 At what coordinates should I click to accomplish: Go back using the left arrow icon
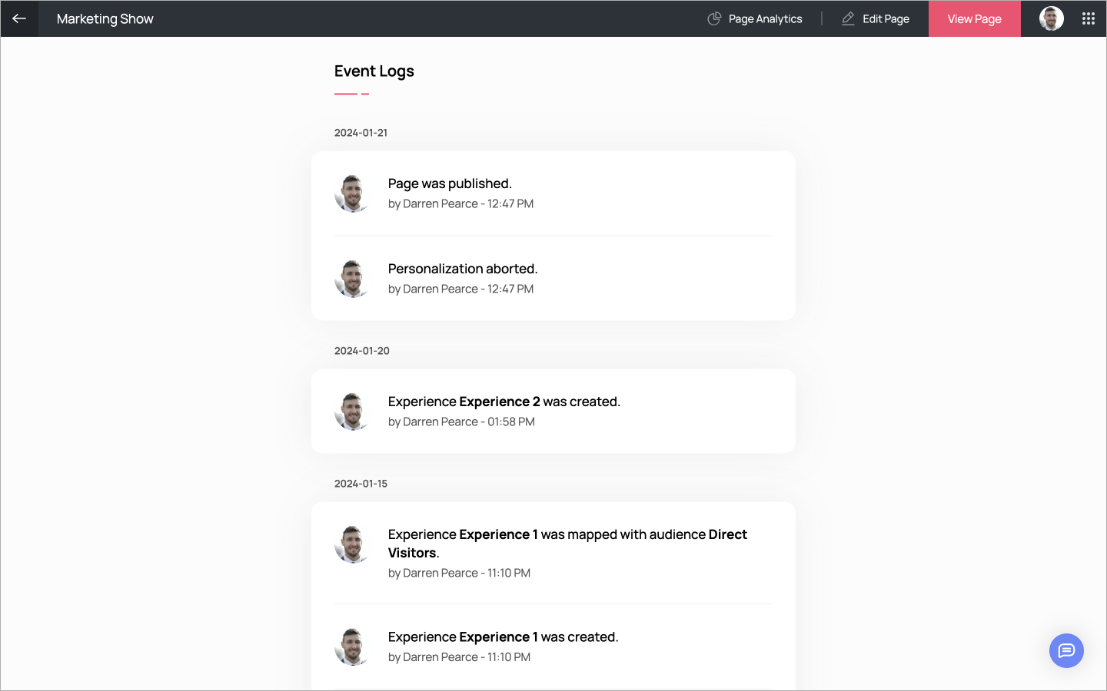[x=19, y=18]
